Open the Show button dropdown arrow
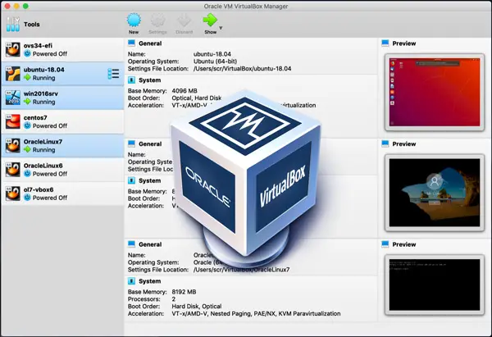Image resolution: width=492 pixels, height=337 pixels. (x=221, y=28)
